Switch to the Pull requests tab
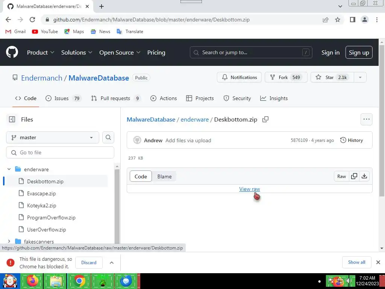This screenshot has width=385, height=289. 116,98
